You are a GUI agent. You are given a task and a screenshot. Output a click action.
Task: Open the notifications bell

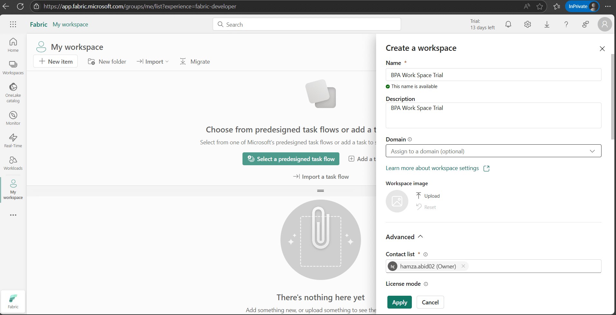click(x=508, y=24)
